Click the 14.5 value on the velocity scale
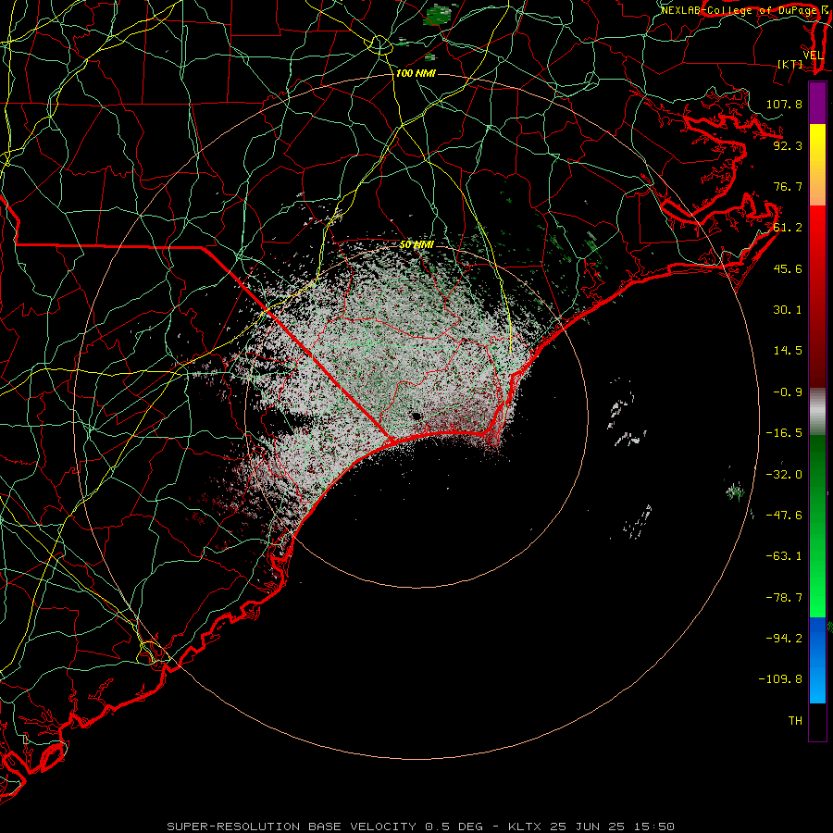Screen dimensions: 833x833 pos(788,351)
